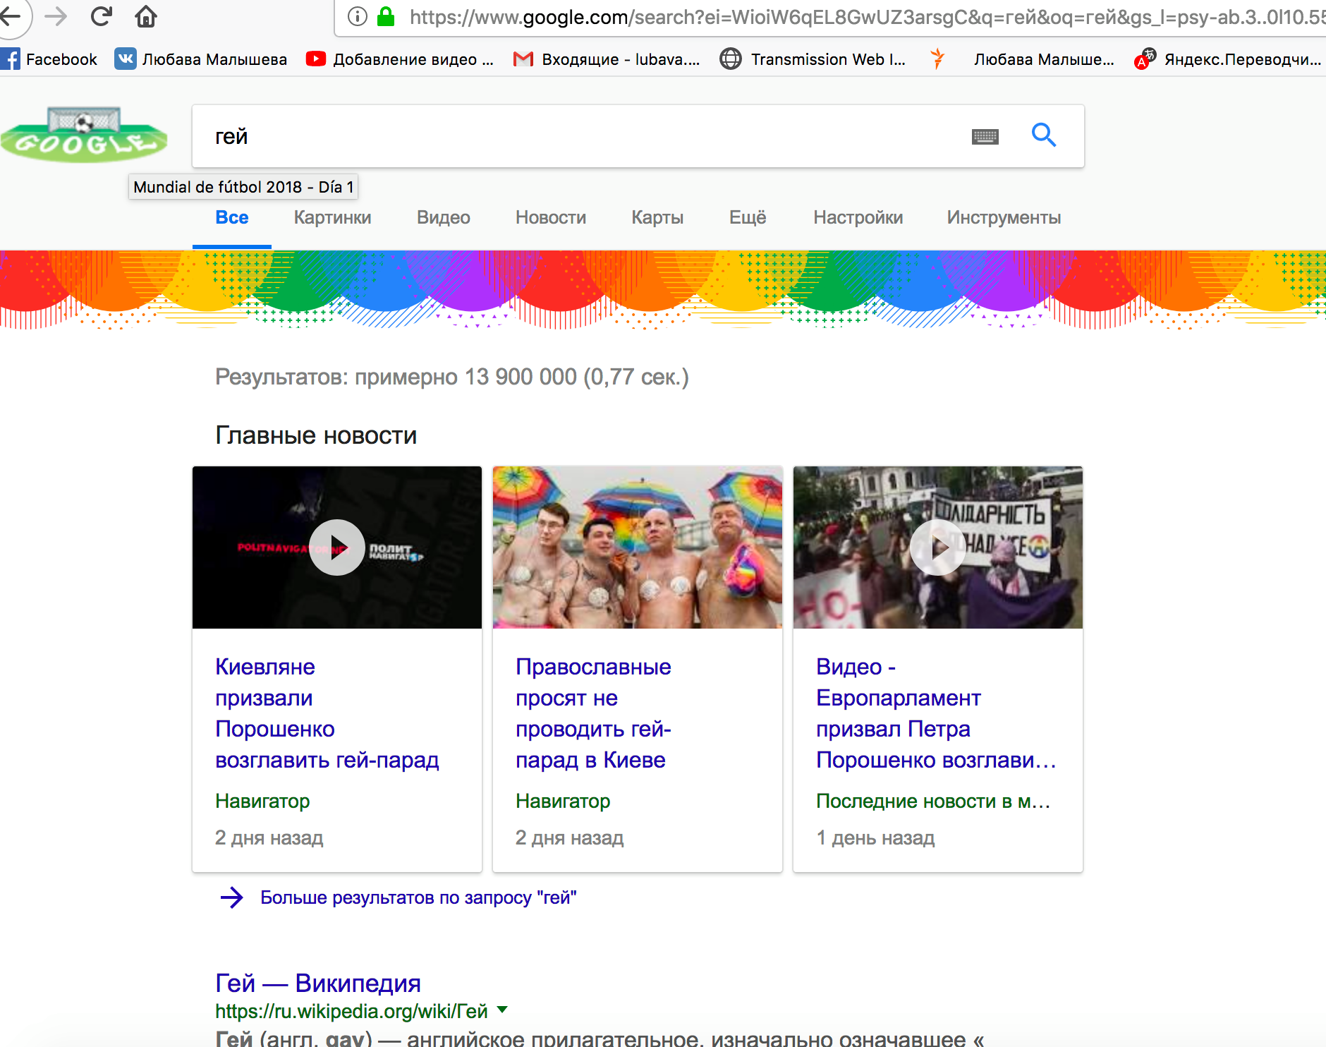This screenshot has height=1047, width=1326.
Task: Click Больше результатов по запросу link
Action: click(418, 897)
